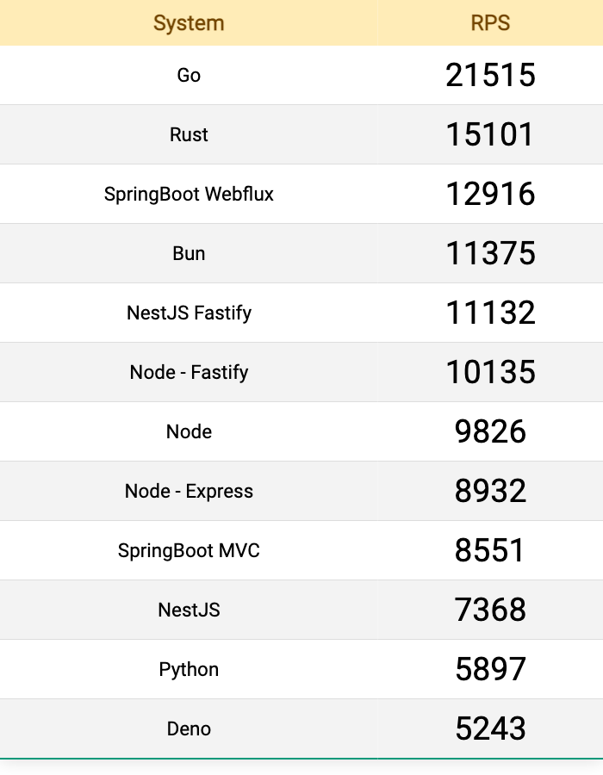Click the System column header
The height and width of the screenshot is (775, 603).
click(189, 23)
